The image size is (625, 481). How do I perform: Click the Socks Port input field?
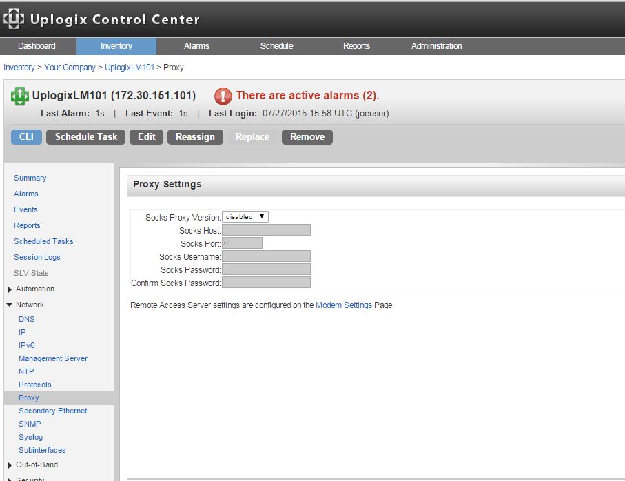(243, 243)
